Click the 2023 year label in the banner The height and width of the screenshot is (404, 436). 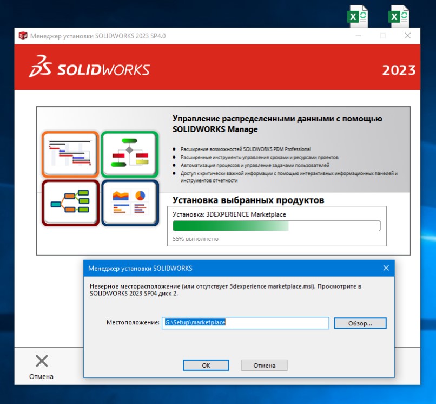coord(399,70)
